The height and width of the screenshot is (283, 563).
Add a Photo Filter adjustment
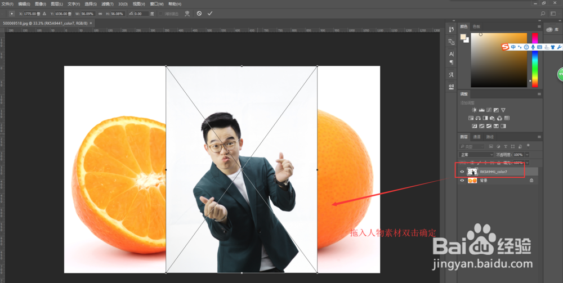tap(492, 118)
